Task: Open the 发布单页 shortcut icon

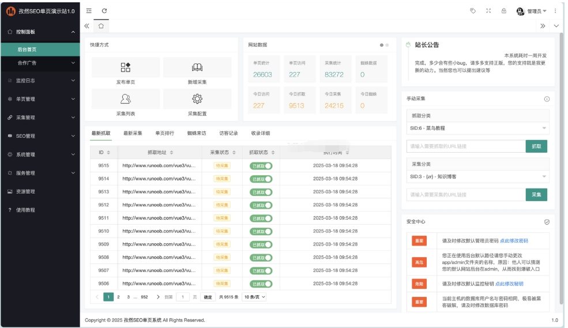Action: [125, 67]
